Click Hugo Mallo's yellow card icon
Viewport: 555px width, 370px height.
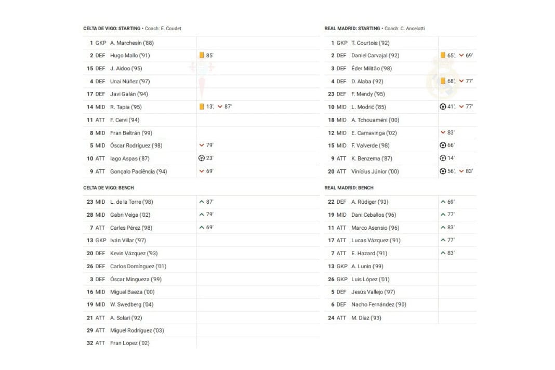201,55
